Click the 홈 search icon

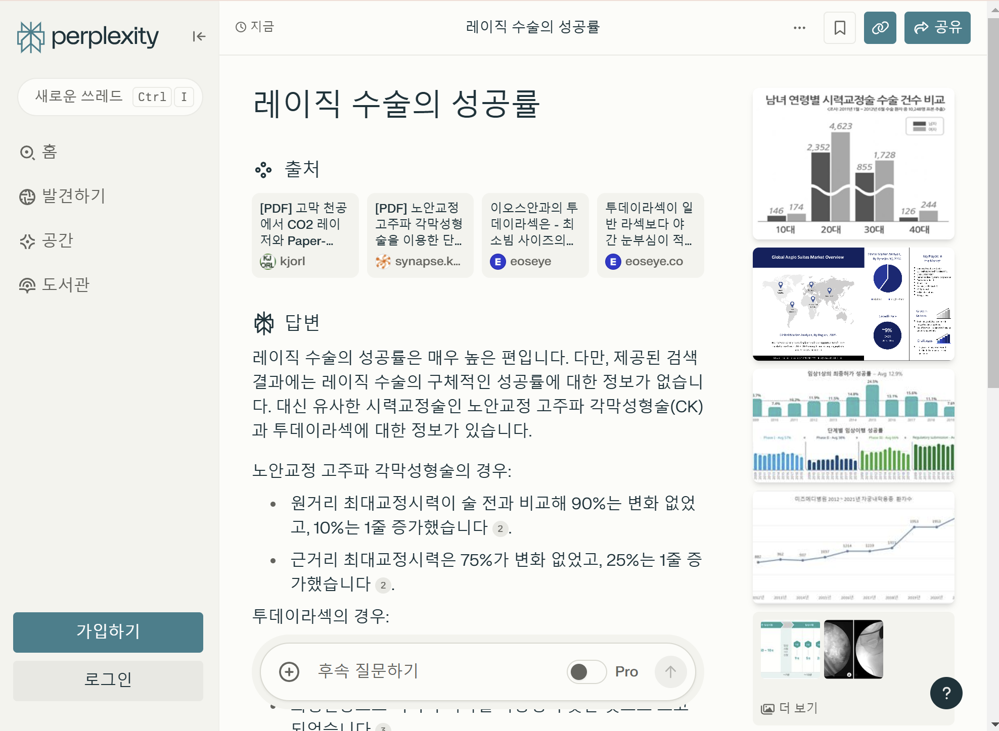point(27,152)
